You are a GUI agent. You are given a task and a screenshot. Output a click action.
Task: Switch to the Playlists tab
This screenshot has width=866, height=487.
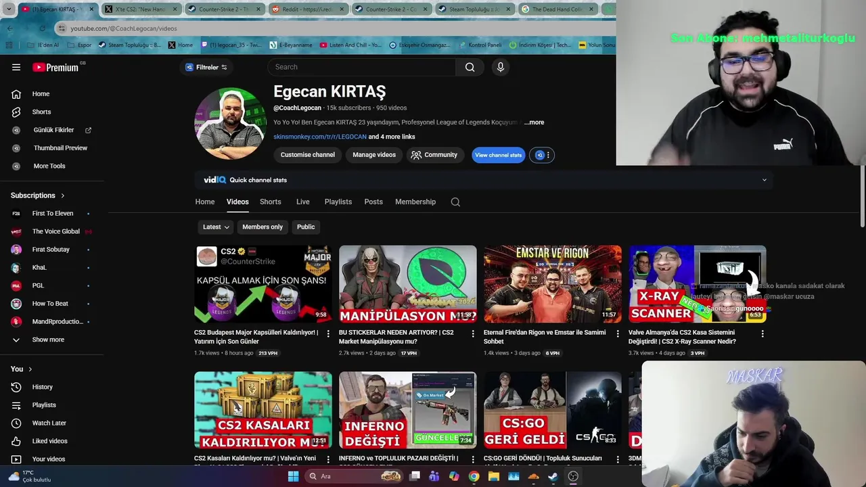point(338,202)
